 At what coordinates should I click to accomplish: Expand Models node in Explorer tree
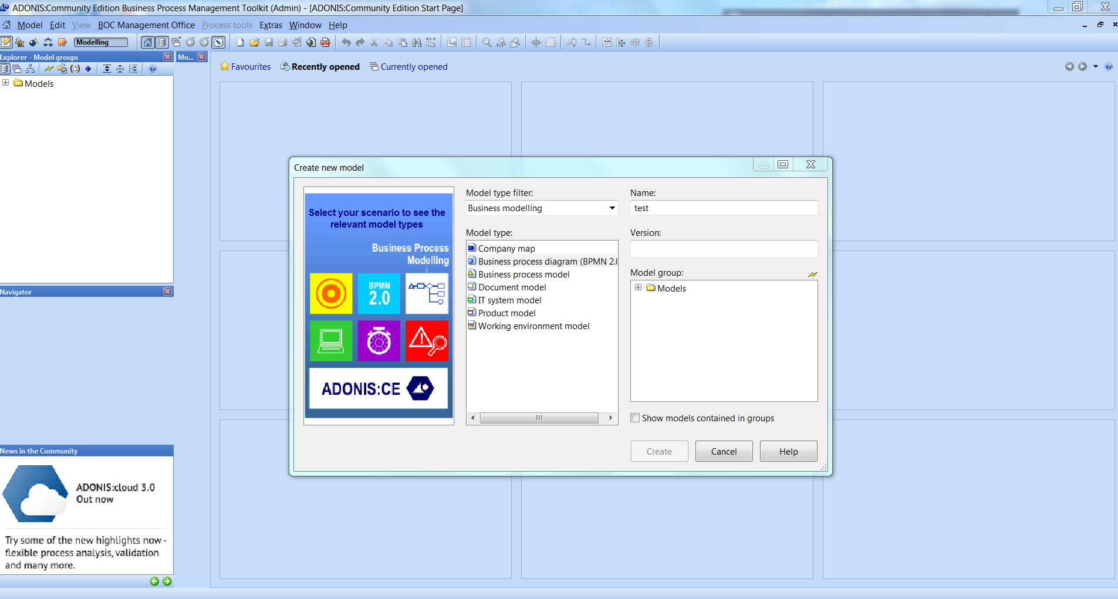[6, 83]
